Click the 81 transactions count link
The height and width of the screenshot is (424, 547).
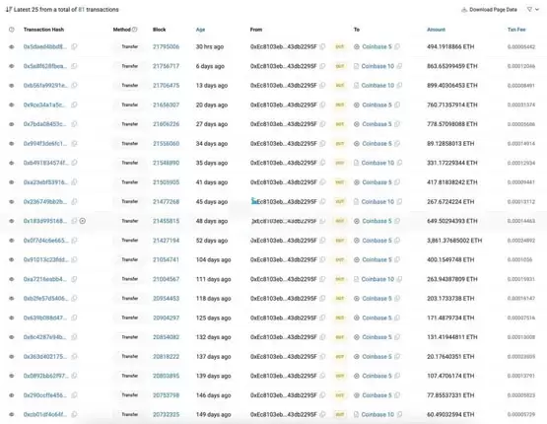(81, 10)
